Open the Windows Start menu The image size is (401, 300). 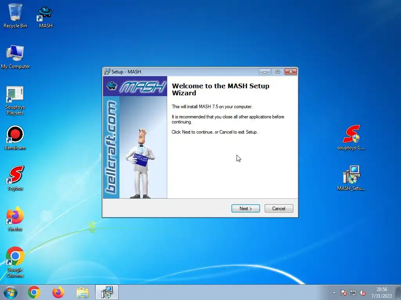coord(11,292)
